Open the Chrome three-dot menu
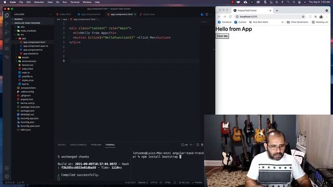 pos(327,17)
